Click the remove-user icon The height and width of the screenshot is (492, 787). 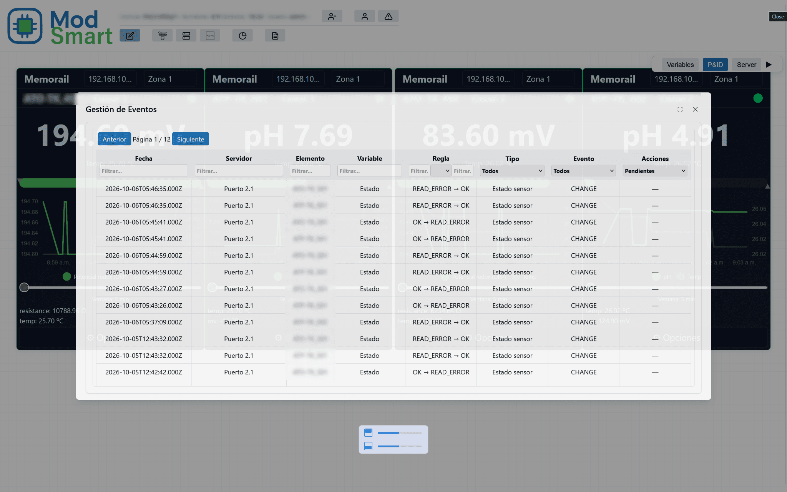point(332,16)
